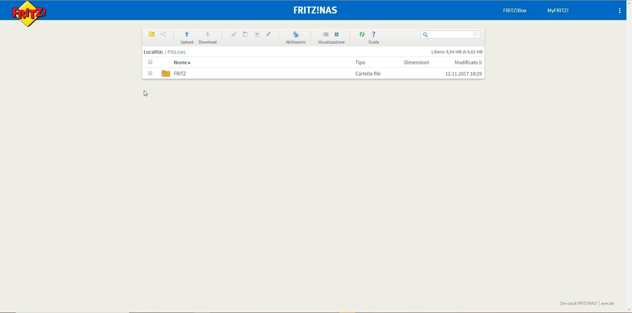Switch to list view

click(326, 34)
